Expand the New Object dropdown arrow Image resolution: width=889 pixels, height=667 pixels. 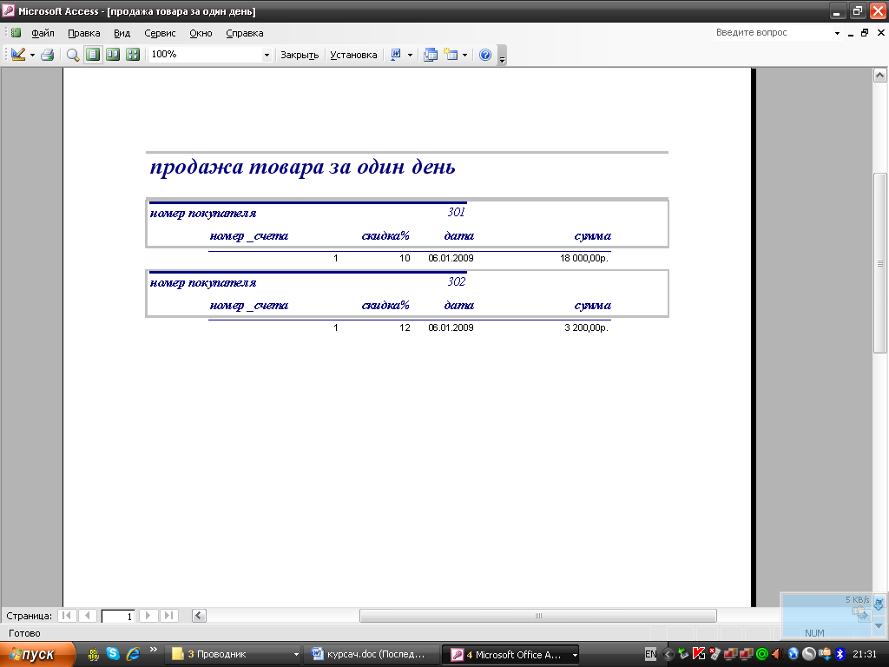tap(465, 55)
